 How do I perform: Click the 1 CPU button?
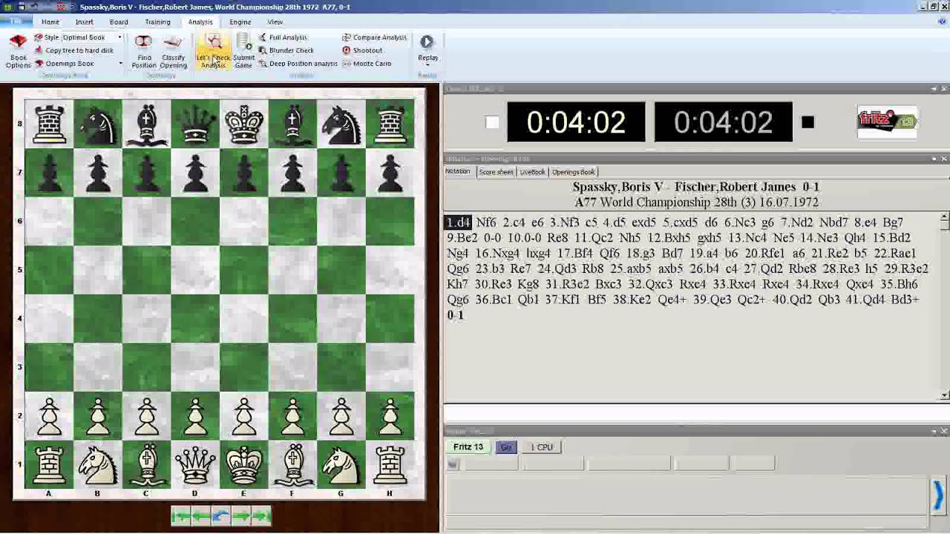click(x=542, y=447)
